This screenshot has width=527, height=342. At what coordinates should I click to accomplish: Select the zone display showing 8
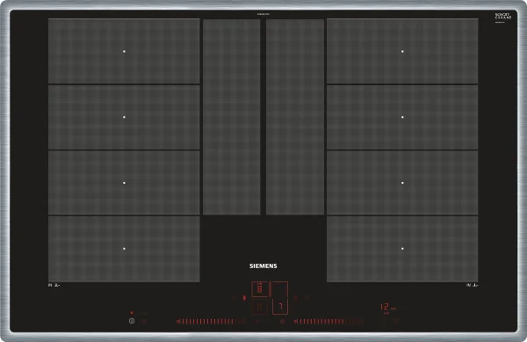tap(260, 289)
